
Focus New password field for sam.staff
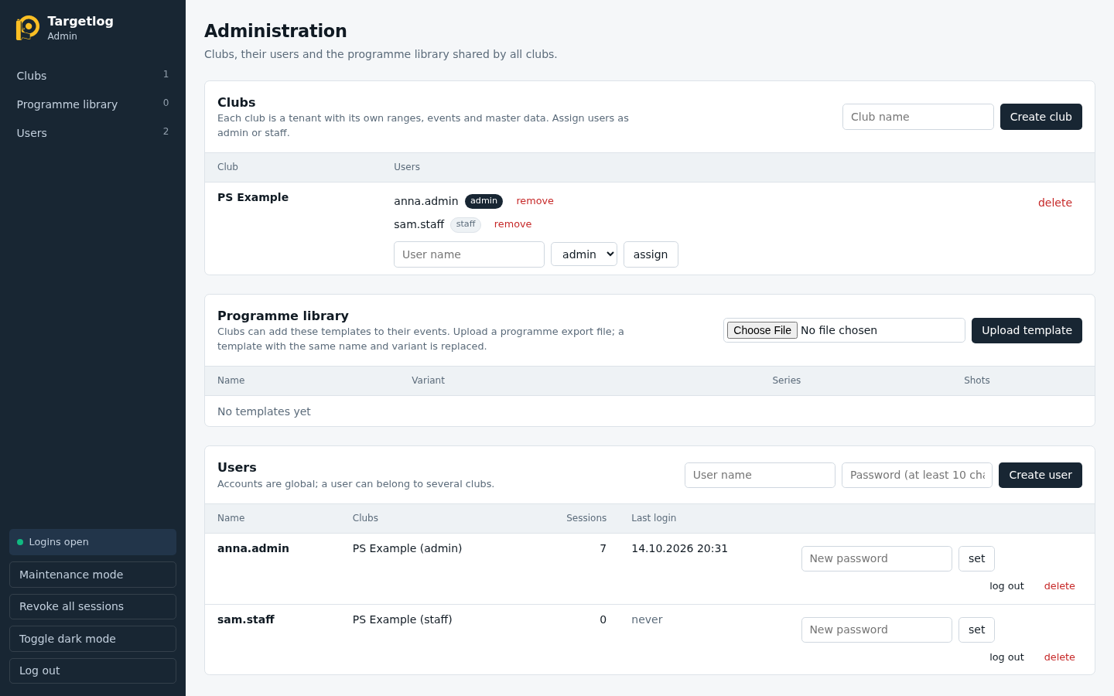pos(877,629)
